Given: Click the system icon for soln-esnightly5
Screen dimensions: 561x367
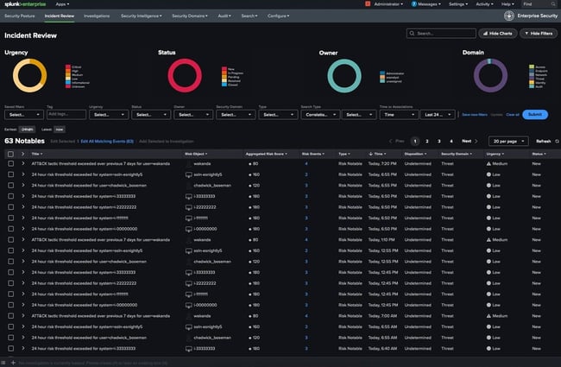Looking at the screenshot, I should coord(188,173).
